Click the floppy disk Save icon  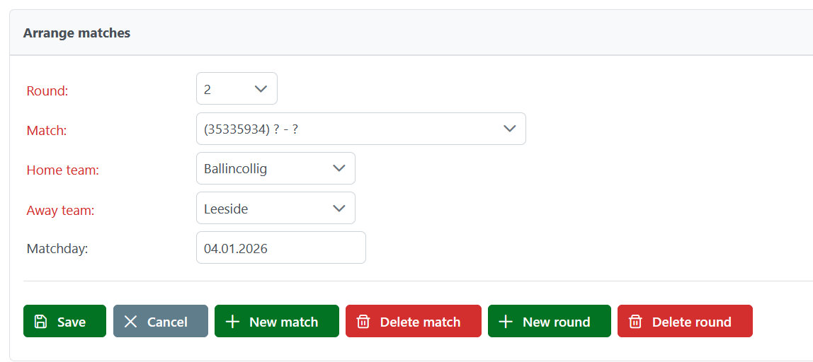point(41,322)
